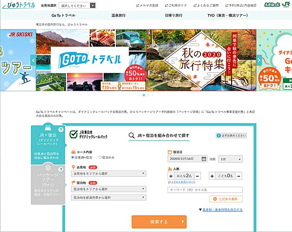Decrease adult count with minus button
This screenshot has width=292, height=232.
tap(198, 176)
